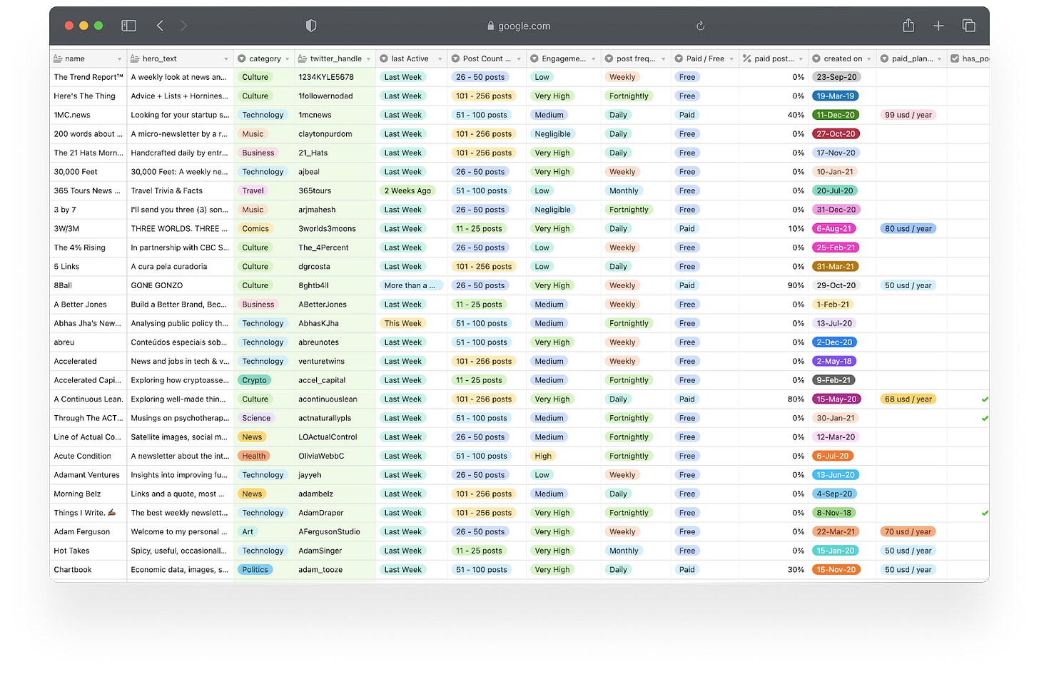The height and width of the screenshot is (674, 1039).
Task: Open the category column dropdown arrow
Action: click(x=288, y=59)
